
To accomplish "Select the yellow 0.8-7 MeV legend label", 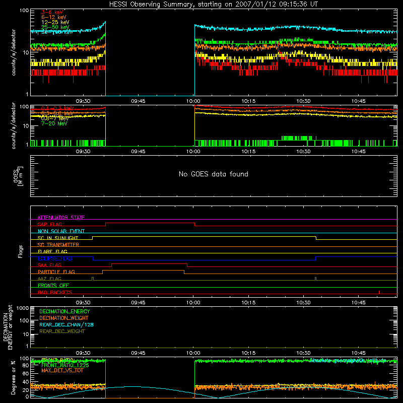I will click(x=55, y=118).
